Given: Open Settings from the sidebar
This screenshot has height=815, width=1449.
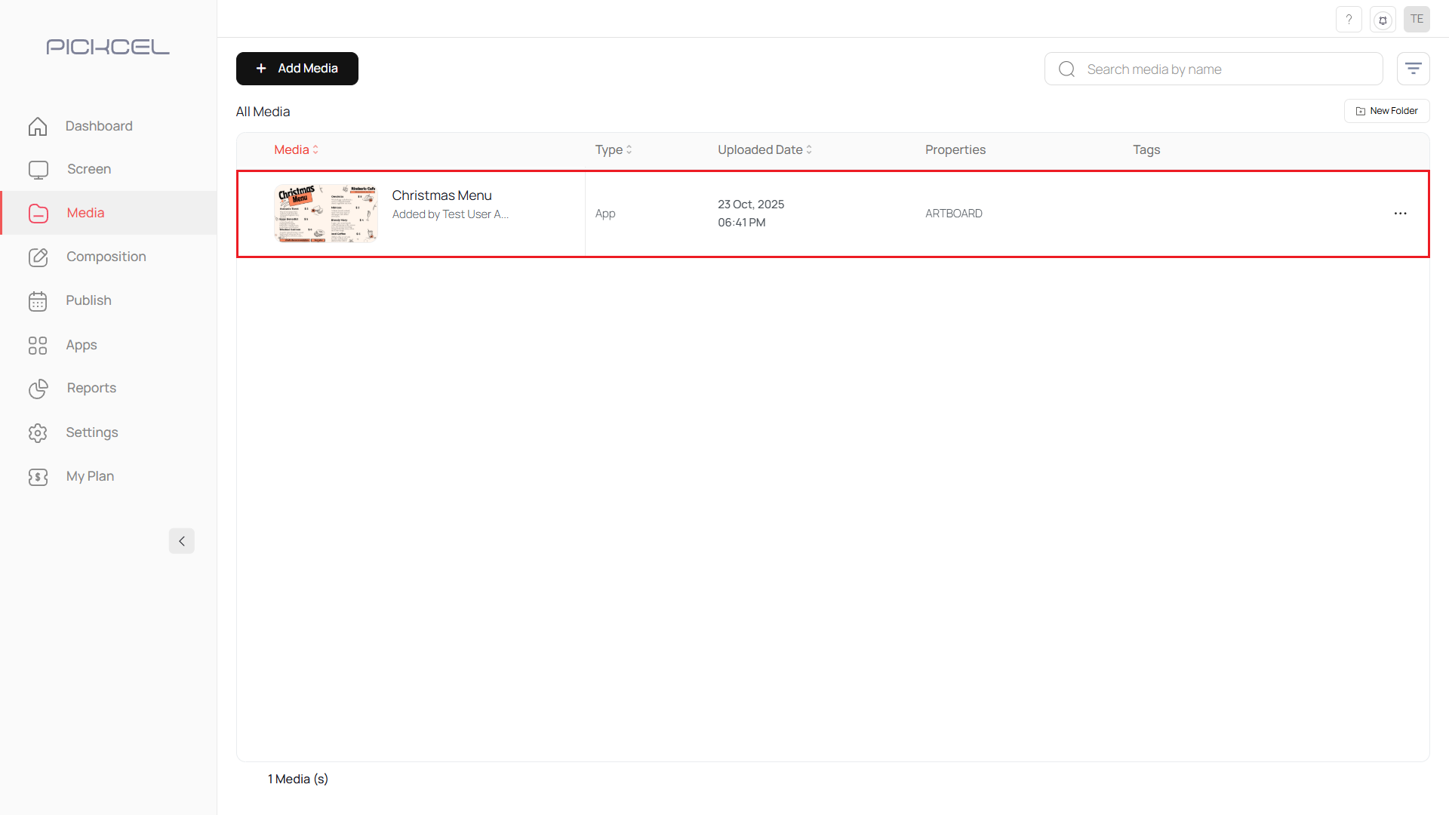Looking at the screenshot, I should click(x=91, y=432).
